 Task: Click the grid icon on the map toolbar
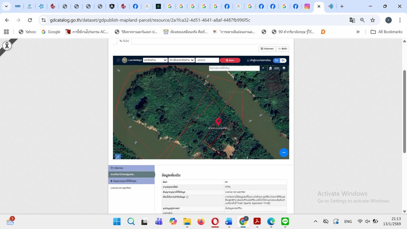(277, 68)
